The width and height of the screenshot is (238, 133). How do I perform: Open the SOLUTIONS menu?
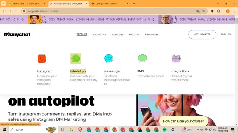point(99,34)
